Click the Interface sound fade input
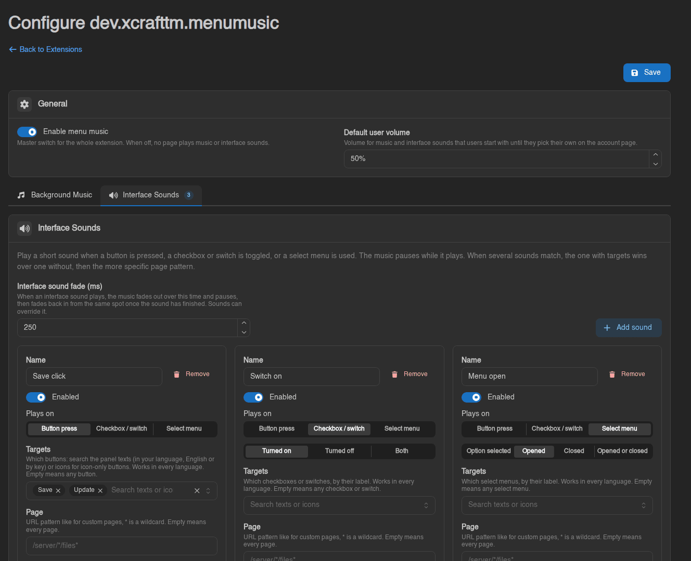This screenshot has width=691, height=561. coord(127,328)
